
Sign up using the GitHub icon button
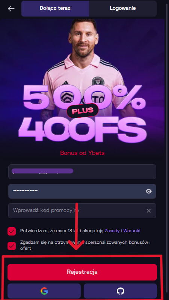pos(120,291)
